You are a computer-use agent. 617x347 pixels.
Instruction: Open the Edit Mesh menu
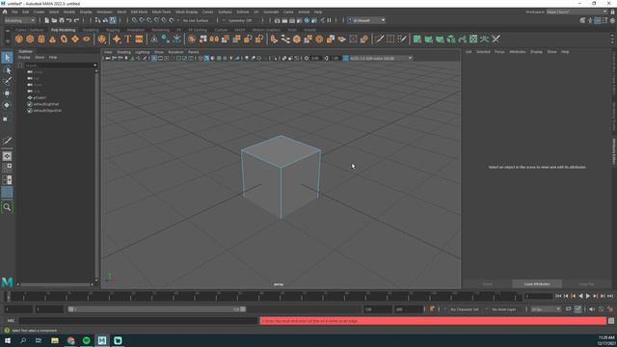139,12
